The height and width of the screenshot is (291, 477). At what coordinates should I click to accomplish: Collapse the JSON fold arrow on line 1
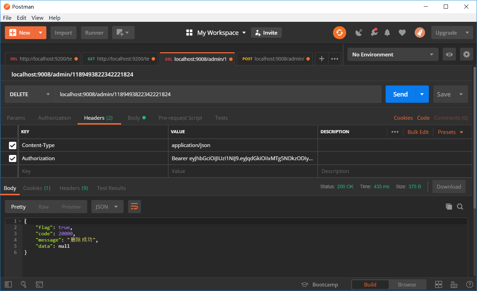click(x=20, y=221)
